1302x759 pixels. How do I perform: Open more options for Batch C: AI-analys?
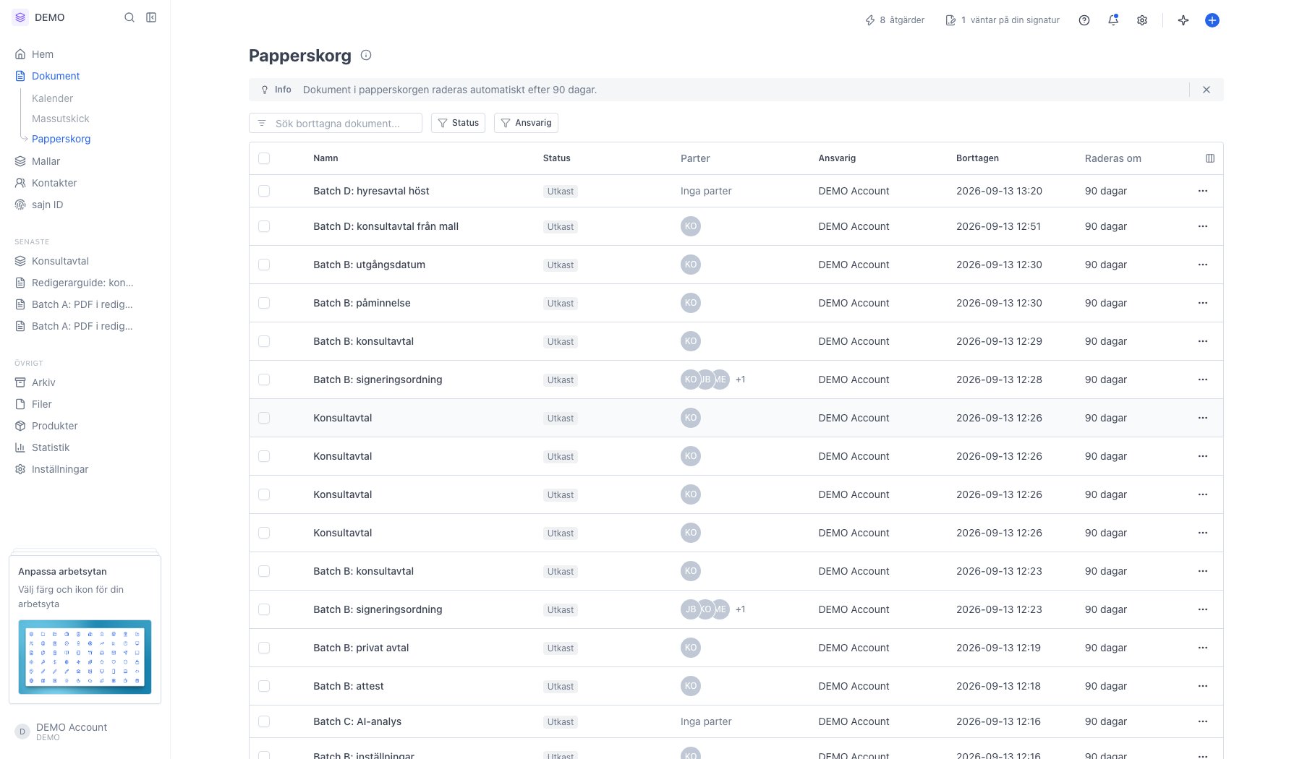pos(1202,721)
